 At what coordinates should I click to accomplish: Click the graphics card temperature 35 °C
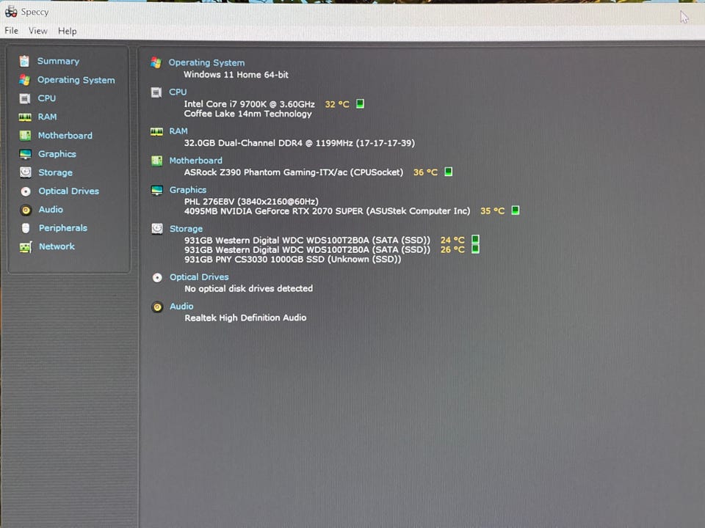[492, 211]
